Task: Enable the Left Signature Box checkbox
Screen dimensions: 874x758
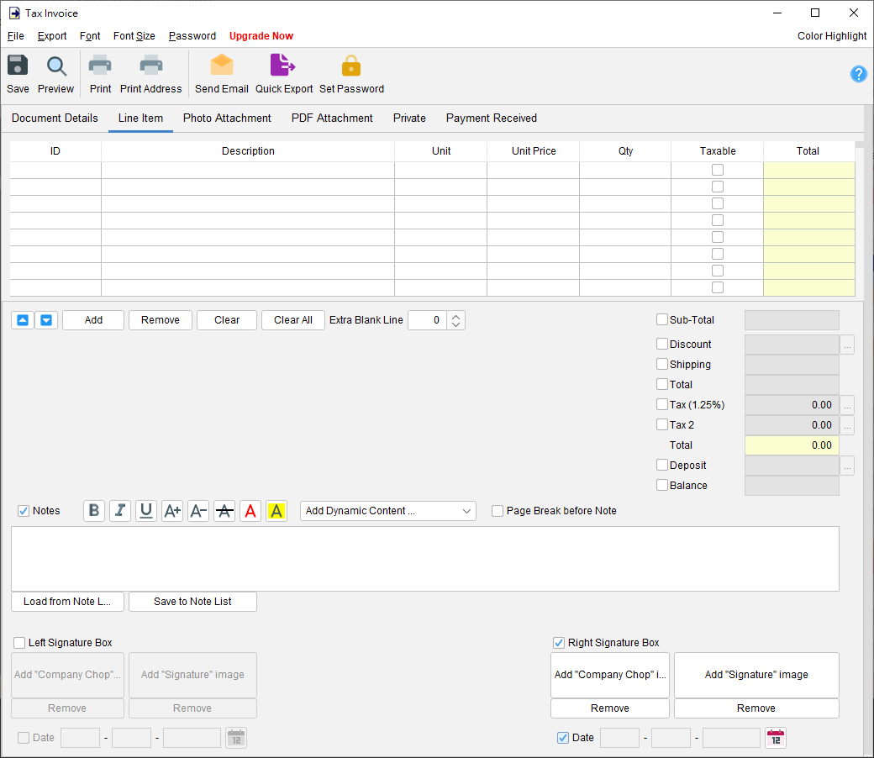Action: (19, 643)
